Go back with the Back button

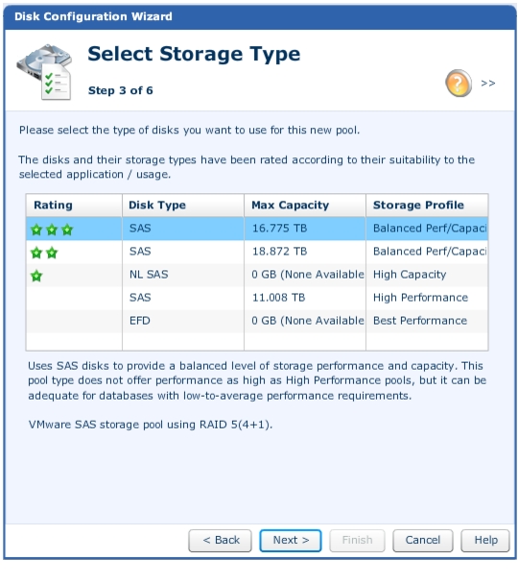(x=220, y=540)
